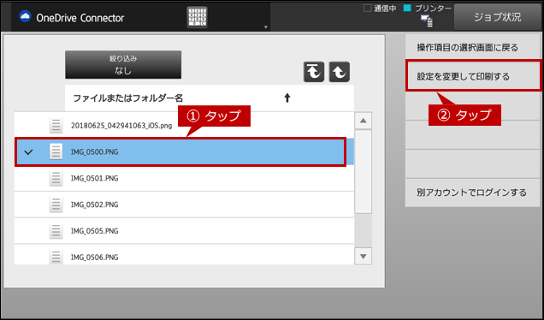The width and height of the screenshot is (544, 320).
Task: Jump to top folder arrow icon
Action: (314, 72)
